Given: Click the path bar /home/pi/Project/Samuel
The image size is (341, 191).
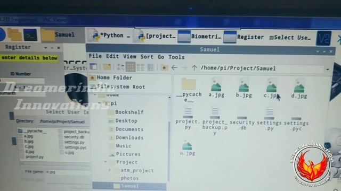Looking at the screenshot, I should 262,68.
